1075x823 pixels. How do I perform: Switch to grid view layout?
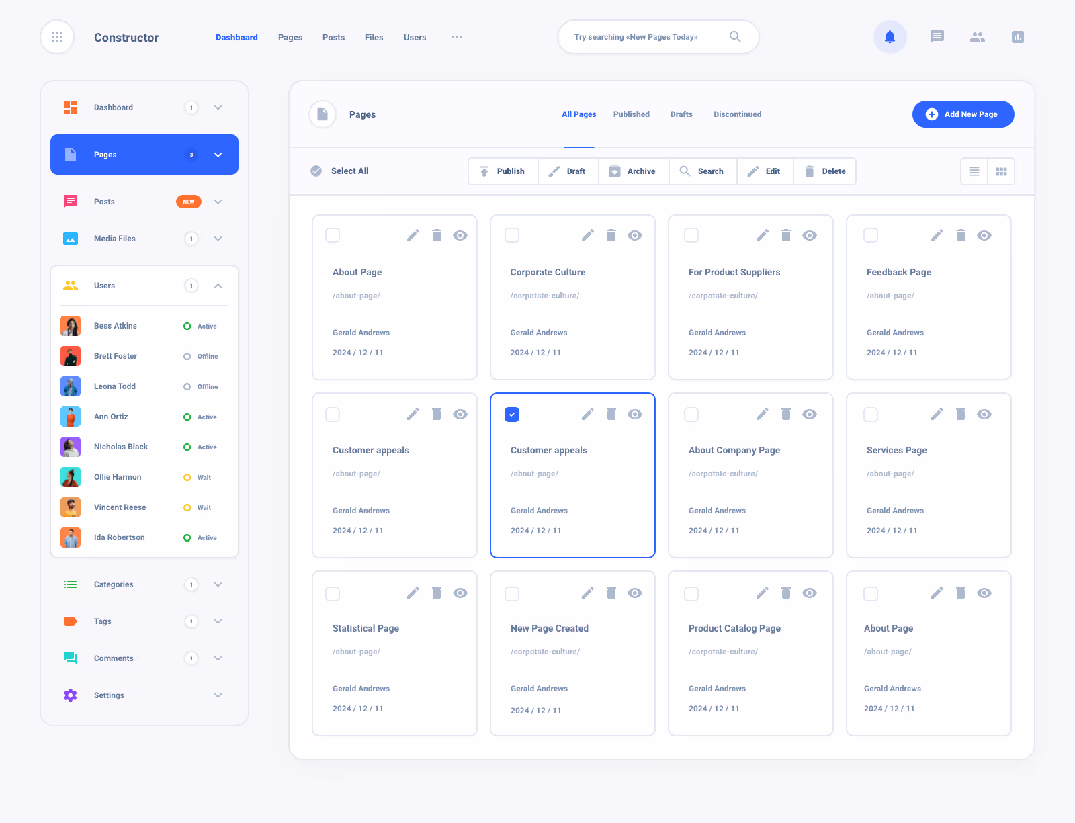click(1001, 171)
